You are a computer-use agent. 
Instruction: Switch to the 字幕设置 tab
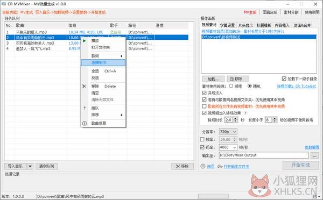(x=227, y=25)
